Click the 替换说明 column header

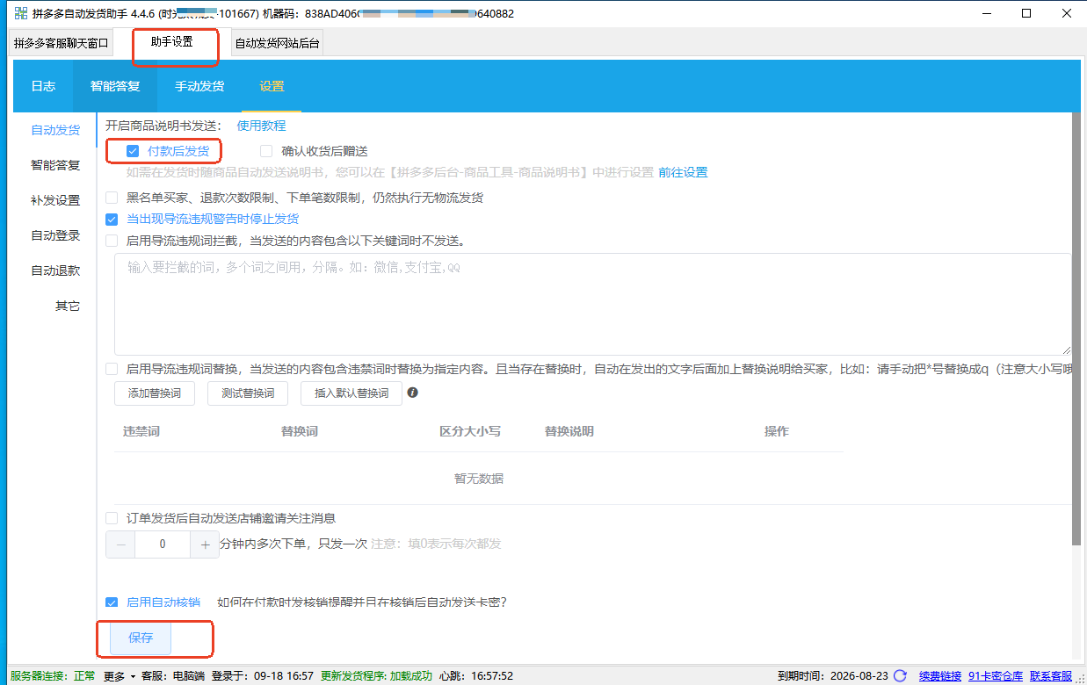click(569, 431)
